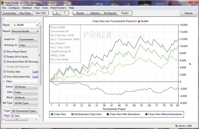Open the Type filter All Tournament Types
199x129 pixels.
(24, 111)
